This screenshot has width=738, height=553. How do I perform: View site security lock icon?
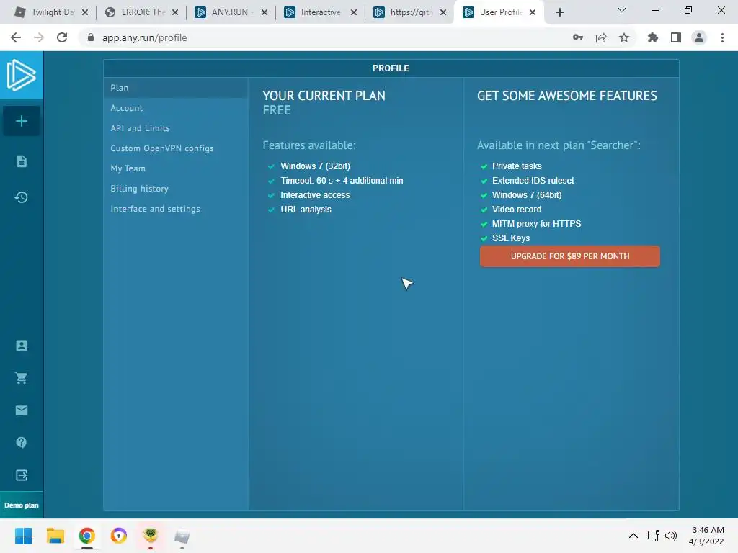pyautogui.click(x=91, y=37)
